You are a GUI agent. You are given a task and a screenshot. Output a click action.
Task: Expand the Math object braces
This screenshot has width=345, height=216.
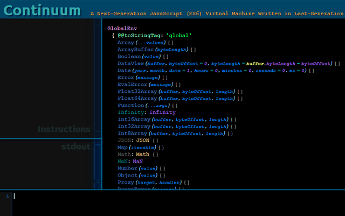(x=155, y=154)
